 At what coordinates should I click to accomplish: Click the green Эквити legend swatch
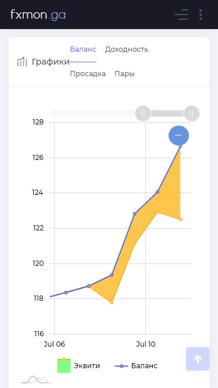pyautogui.click(x=64, y=365)
